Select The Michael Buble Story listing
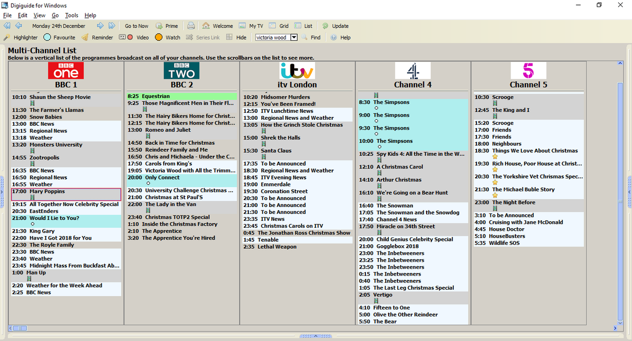The width and height of the screenshot is (632, 341). pyautogui.click(x=529, y=192)
